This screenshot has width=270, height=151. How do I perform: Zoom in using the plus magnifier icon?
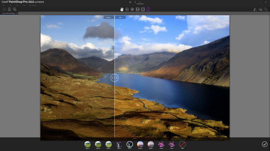[132, 9]
